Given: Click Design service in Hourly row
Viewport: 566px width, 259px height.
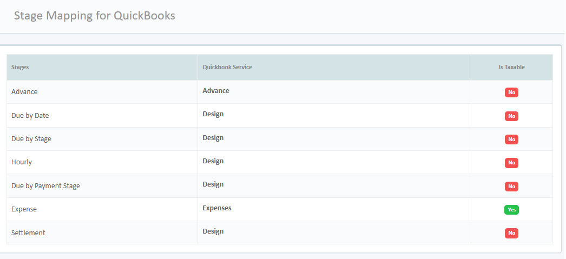Looking at the screenshot, I should [x=213, y=161].
